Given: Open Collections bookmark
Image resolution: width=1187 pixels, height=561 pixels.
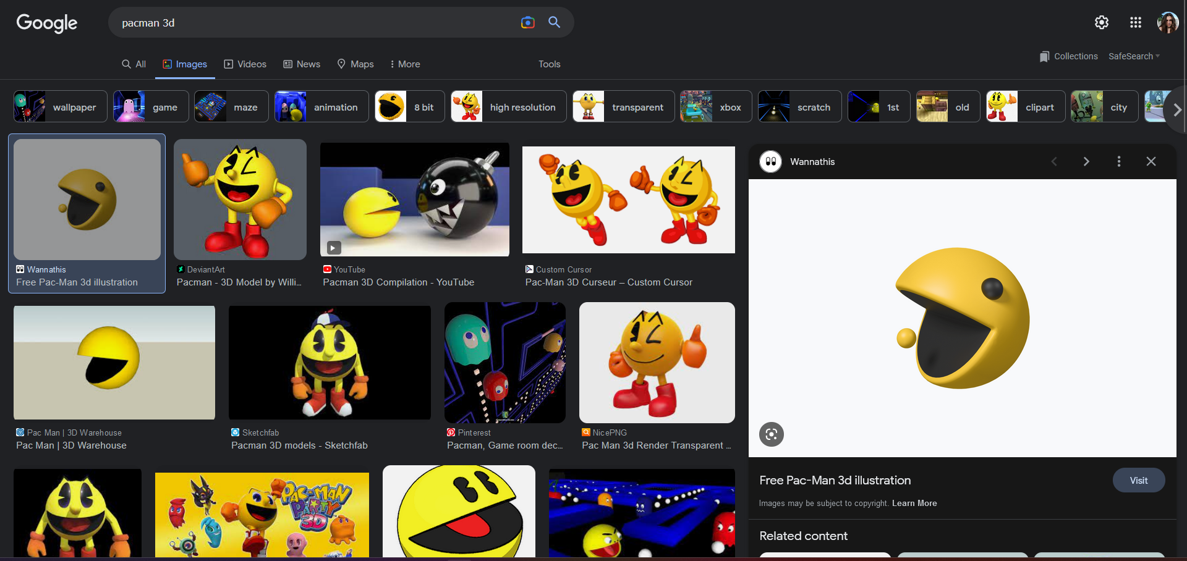Looking at the screenshot, I should 1069,56.
